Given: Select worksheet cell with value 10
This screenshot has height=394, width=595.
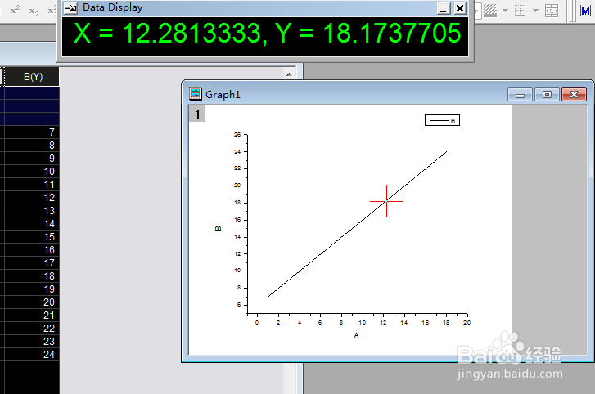Looking at the screenshot, I should click(32, 171).
